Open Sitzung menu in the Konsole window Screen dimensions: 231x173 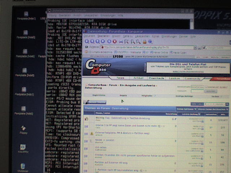coord(52,15)
